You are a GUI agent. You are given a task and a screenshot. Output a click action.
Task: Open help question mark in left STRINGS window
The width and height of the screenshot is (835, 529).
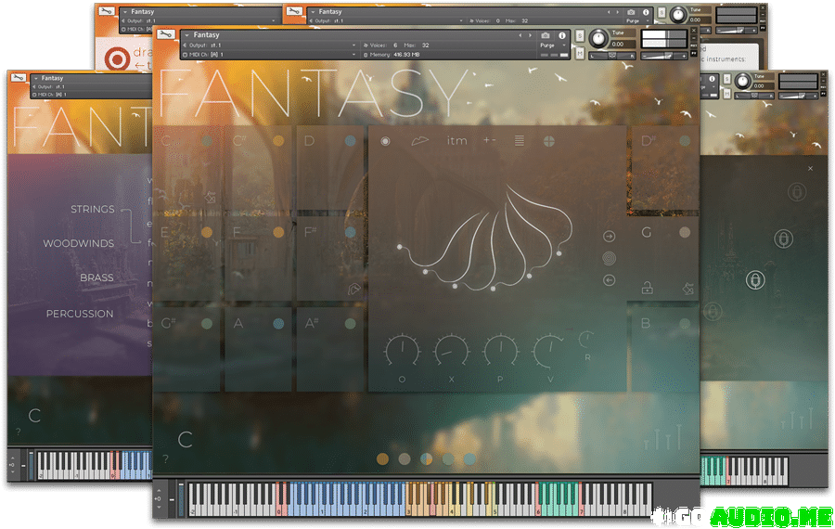[18, 432]
